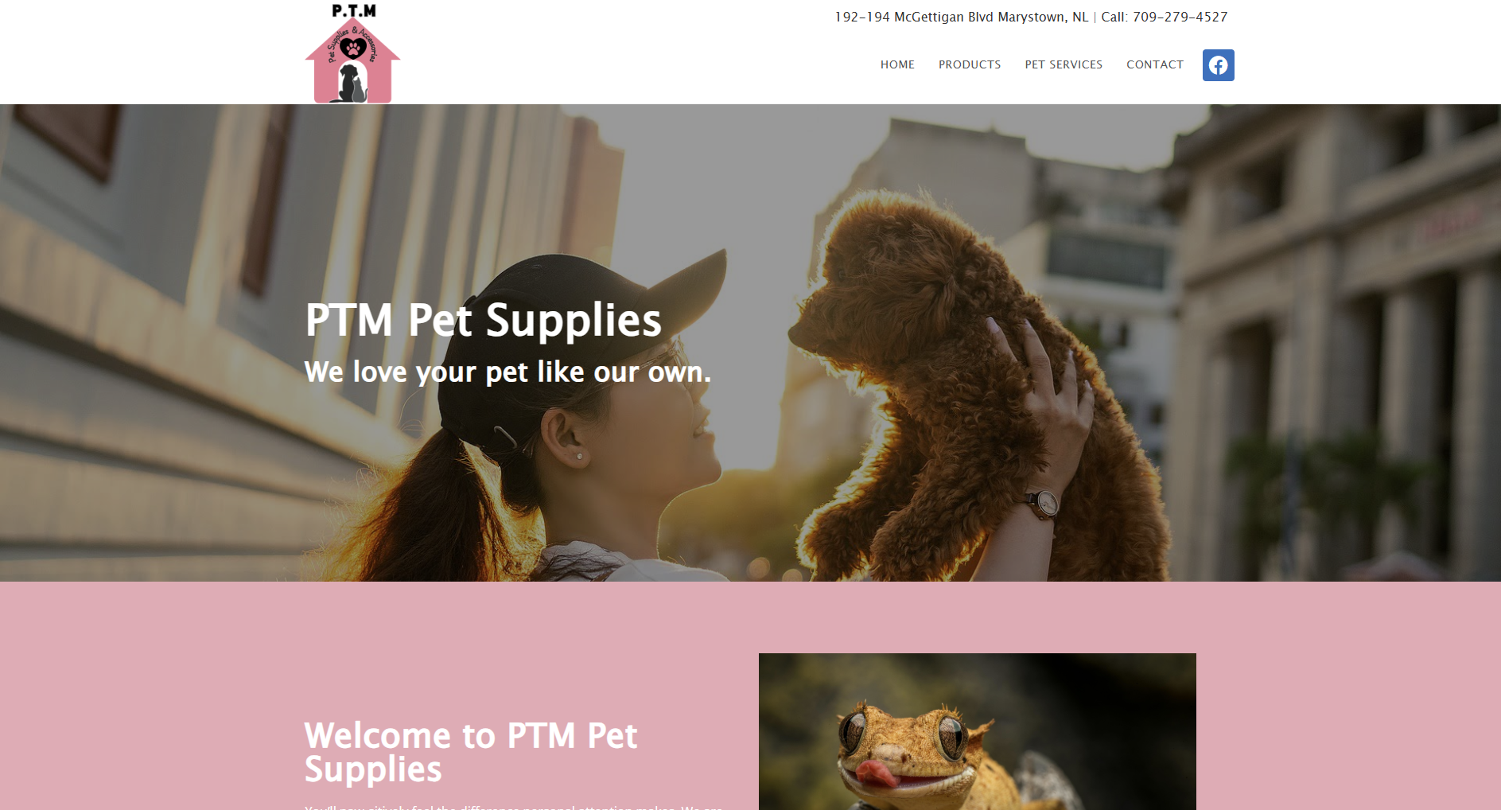Screen dimensions: 1501x810
Task: Click the 'We love your pet' tagline
Action: tap(507, 372)
